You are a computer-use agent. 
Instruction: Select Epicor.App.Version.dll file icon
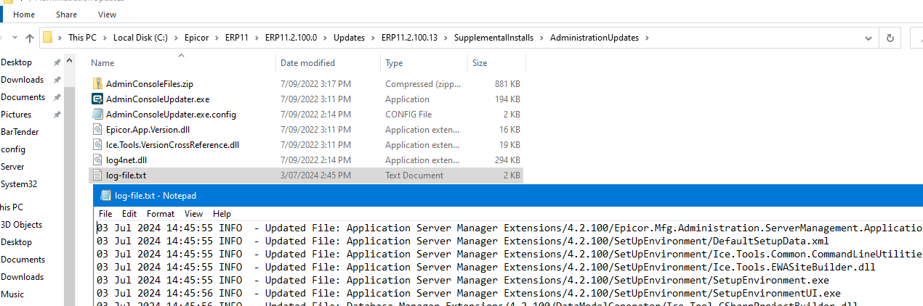tap(98, 130)
